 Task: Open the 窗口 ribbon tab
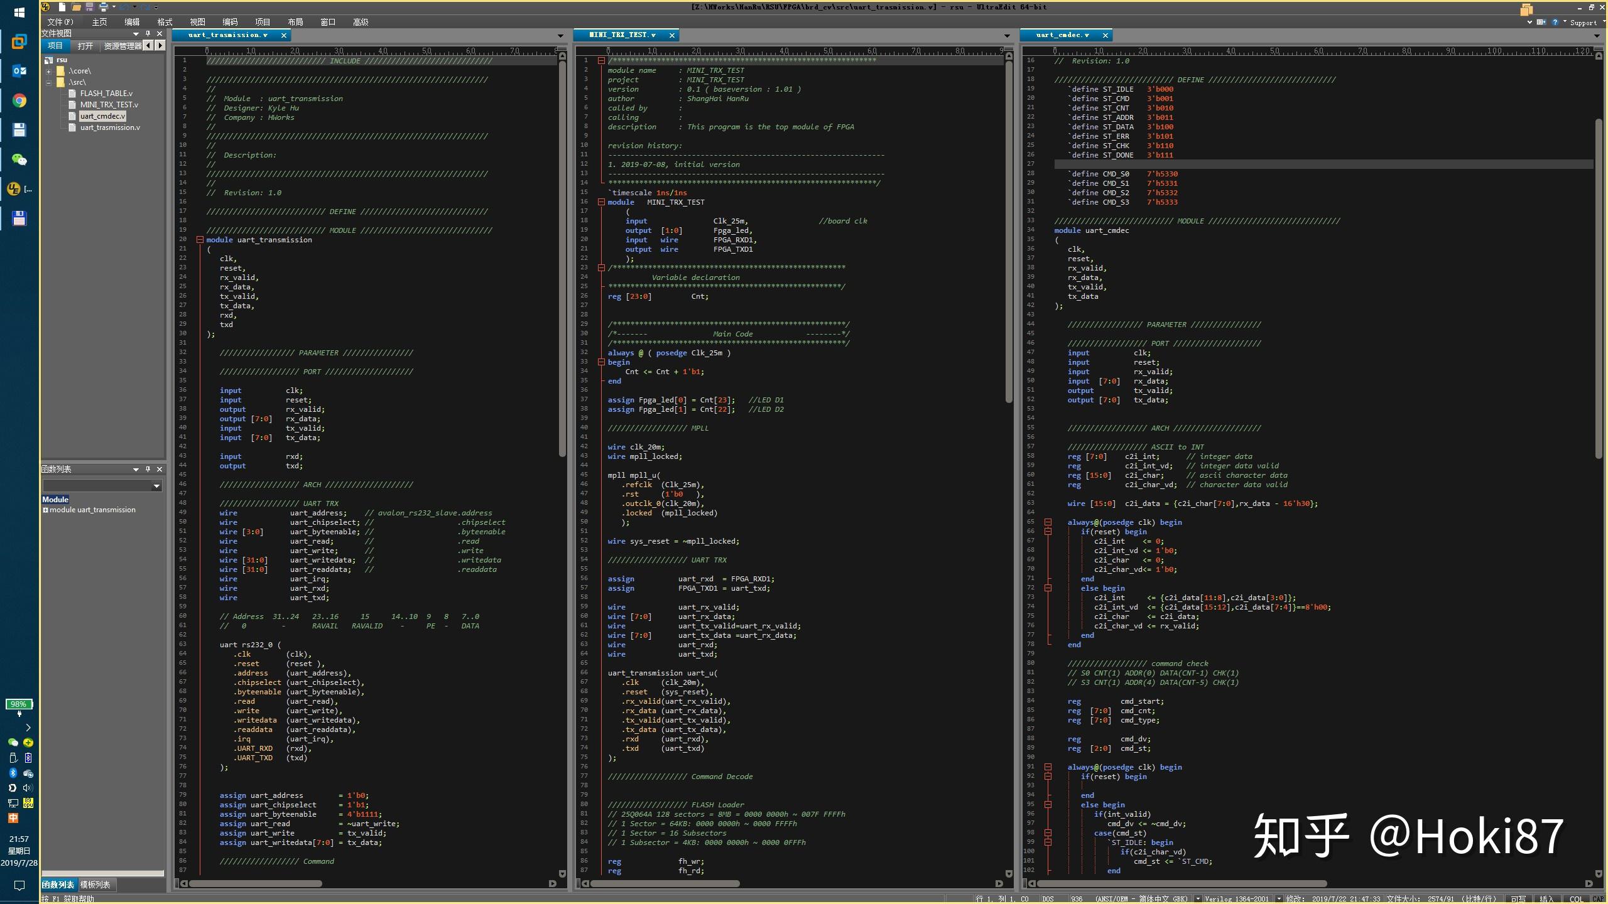[x=328, y=22]
